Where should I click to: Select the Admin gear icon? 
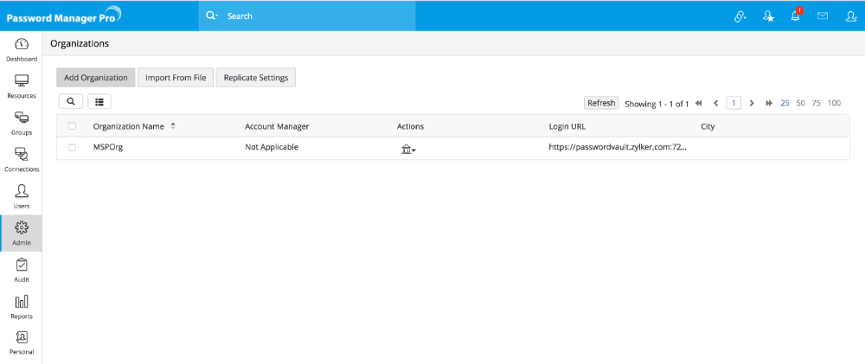(21, 227)
